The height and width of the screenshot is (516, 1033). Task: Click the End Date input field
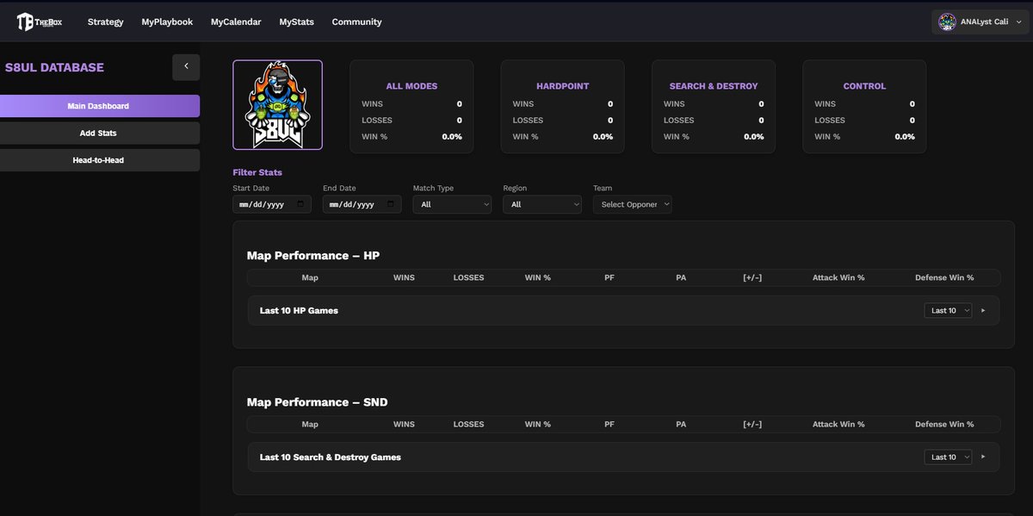coord(362,204)
